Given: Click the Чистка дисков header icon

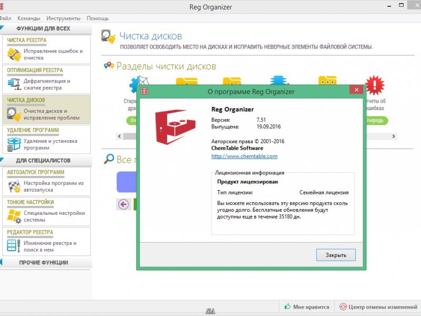Looking at the screenshot, I should coord(108,36).
